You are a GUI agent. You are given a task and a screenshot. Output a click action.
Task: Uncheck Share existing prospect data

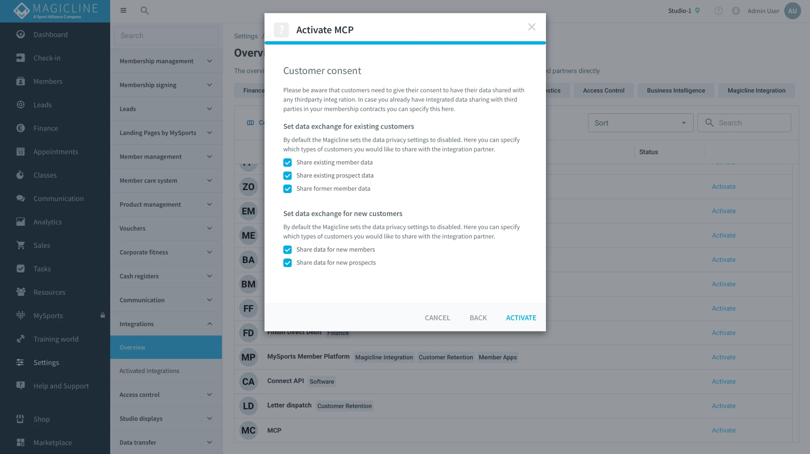(x=288, y=176)
